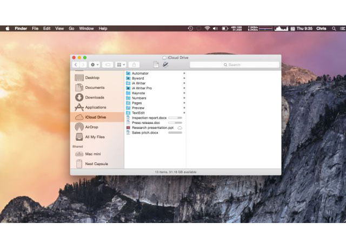Select the Keynote folder

coord(156,93)
